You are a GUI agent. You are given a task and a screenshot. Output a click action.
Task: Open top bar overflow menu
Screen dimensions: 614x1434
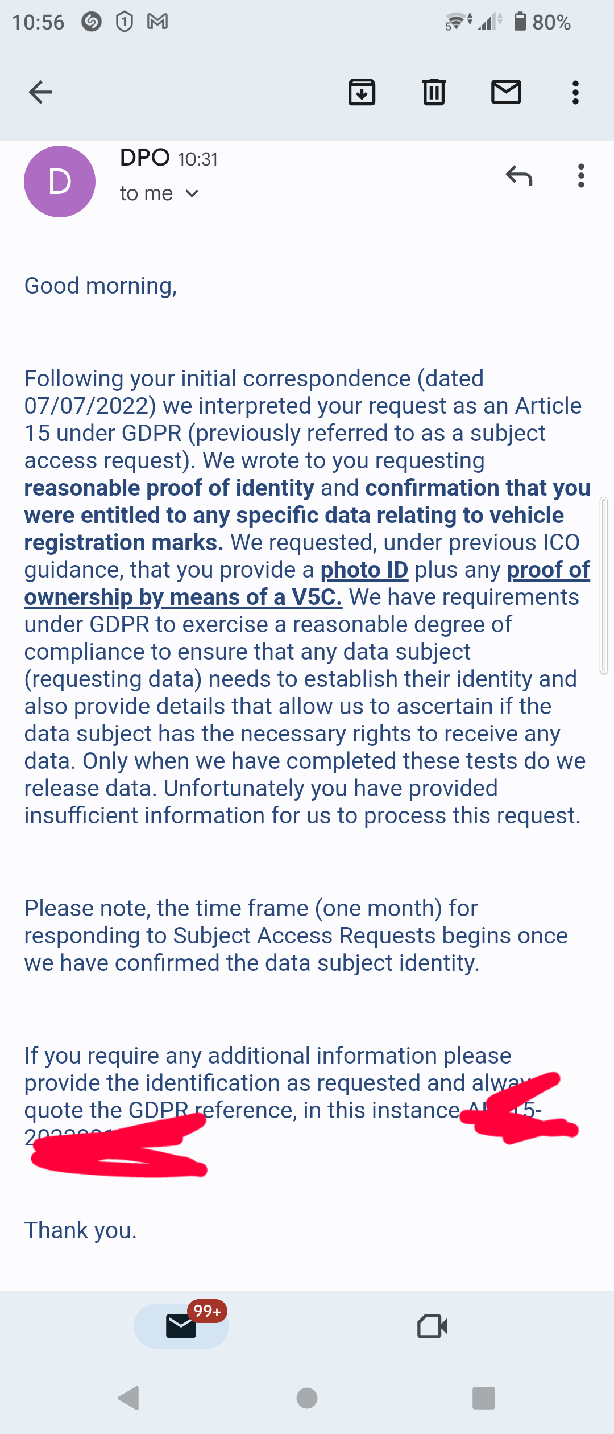pos(575,92)
